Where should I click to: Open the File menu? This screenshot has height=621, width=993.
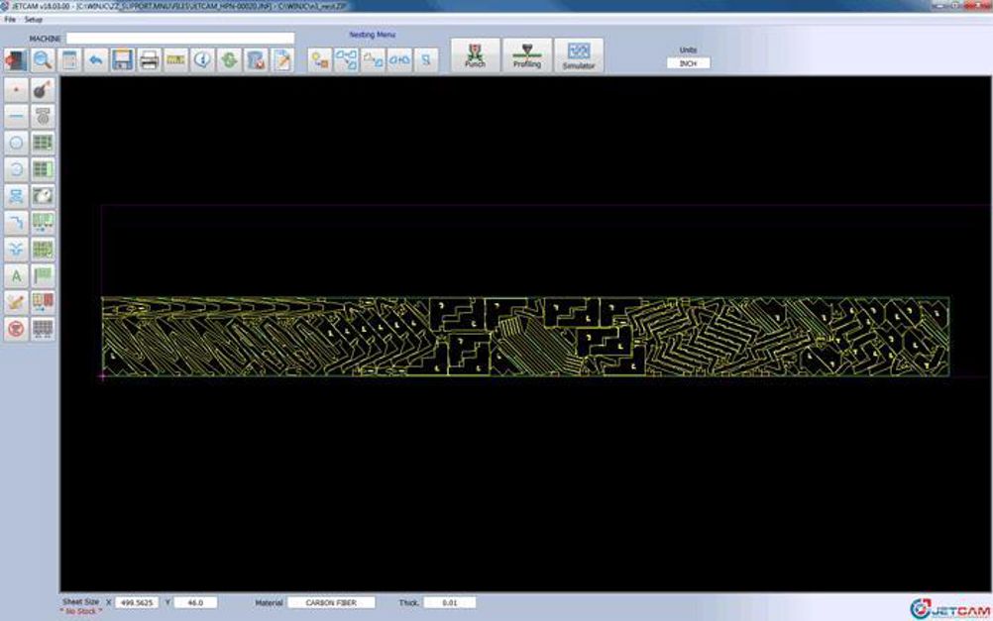[x=10, y=20]
